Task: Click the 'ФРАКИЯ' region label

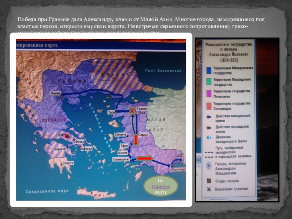Action: point(115,74)
